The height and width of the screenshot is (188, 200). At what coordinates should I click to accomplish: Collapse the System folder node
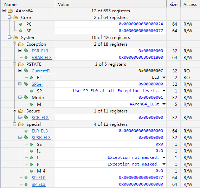click(9, 37)
